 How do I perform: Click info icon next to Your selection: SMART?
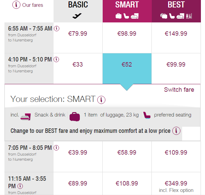point(101,100)
